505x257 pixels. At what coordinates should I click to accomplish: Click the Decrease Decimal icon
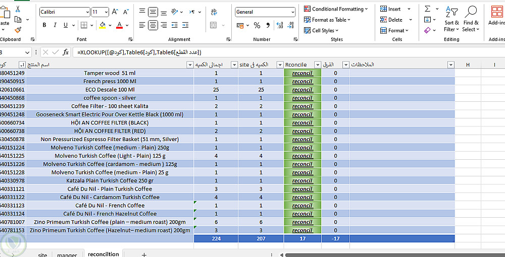(x=290, y=25)
